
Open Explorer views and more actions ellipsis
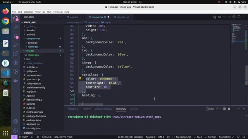(60, 17)
